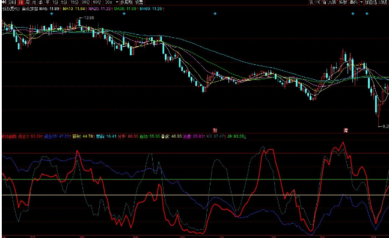Click the rightmost blue diamond marker

(367, 14)
